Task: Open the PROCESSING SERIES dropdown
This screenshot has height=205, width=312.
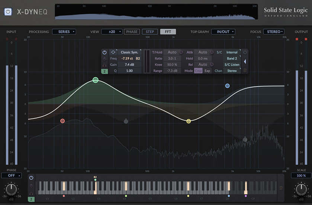Action: point(64,32)
